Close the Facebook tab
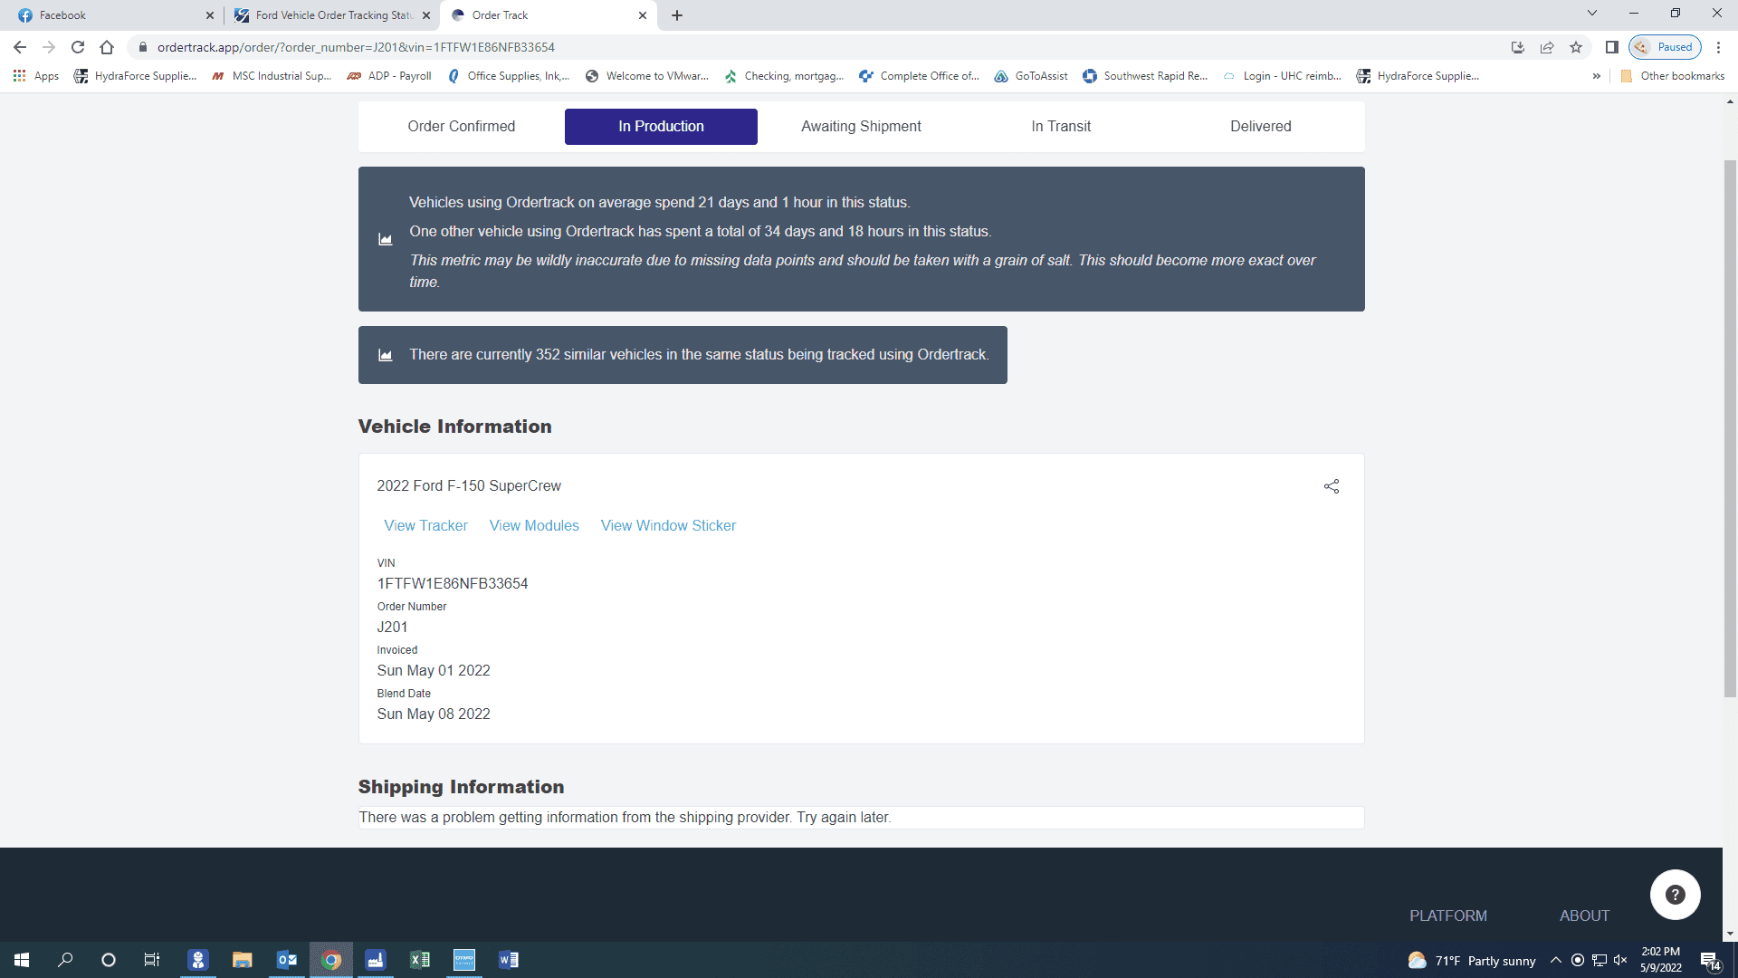 click(210, 15)
